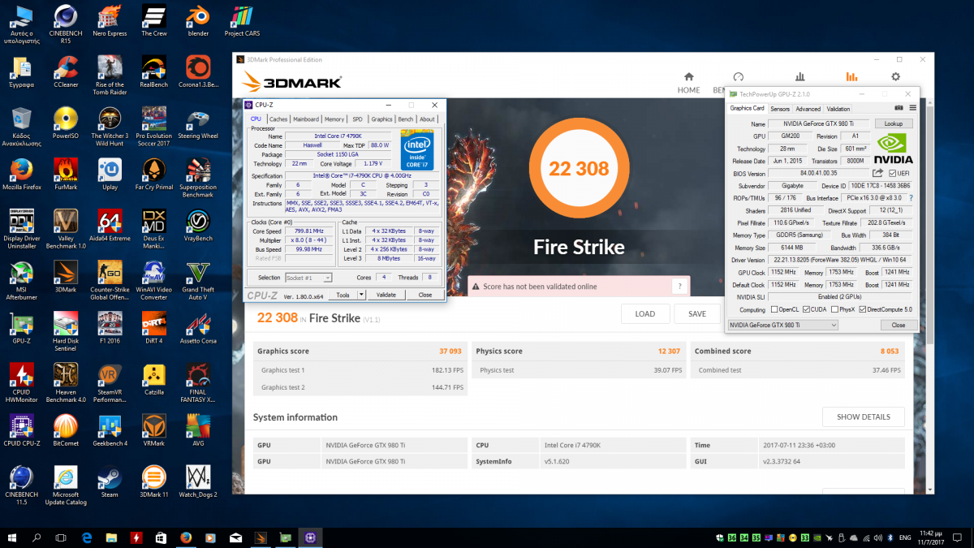
Task: Launch FurMark from the desktop
Action: coord(66,175)
